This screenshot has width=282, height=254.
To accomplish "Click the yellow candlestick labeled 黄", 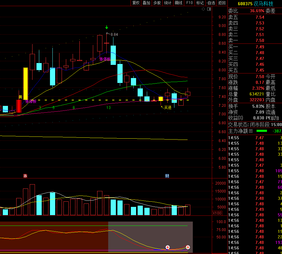I will click(25, 84).
